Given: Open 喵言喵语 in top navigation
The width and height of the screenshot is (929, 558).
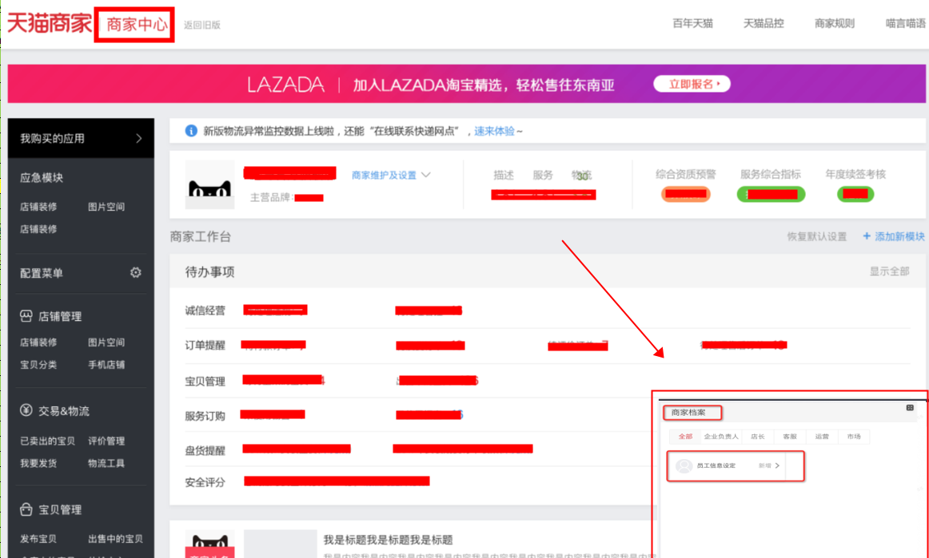Looking at the screenshot, I should [906, 23].
